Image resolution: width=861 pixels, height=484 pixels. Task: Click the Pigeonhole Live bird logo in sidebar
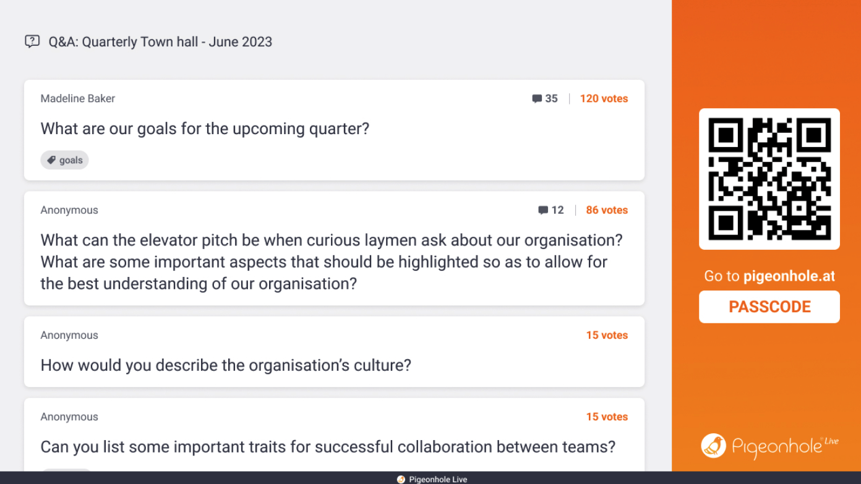[713, 446]
